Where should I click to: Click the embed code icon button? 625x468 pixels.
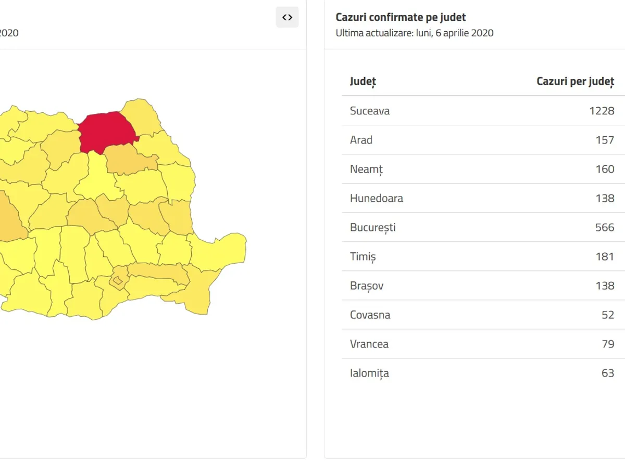[x=287, y=17]
